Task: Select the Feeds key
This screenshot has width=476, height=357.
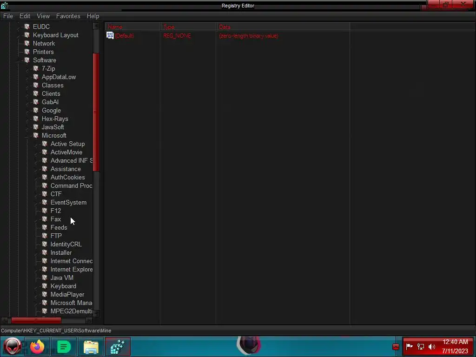Action: 59,227
